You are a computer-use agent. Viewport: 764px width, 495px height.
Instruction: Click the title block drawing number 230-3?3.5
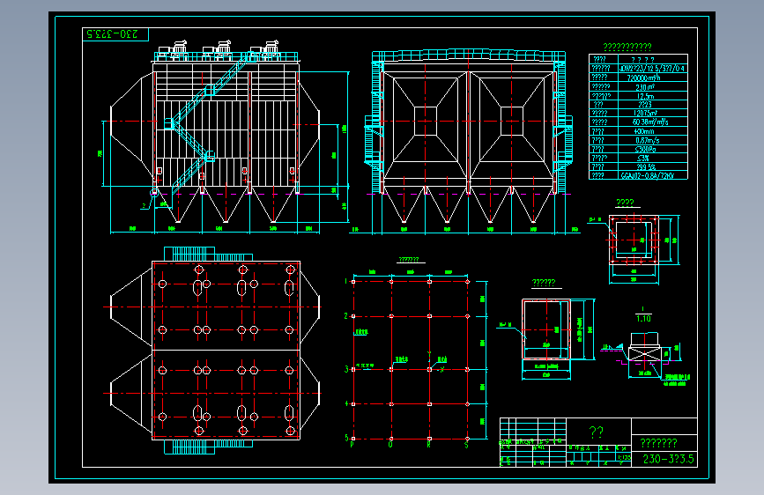coord(668,459)
